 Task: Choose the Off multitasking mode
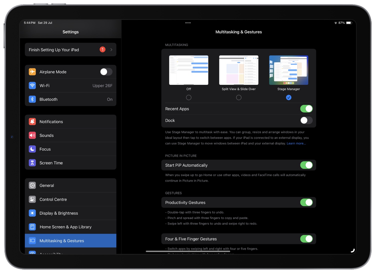(189, 97)
